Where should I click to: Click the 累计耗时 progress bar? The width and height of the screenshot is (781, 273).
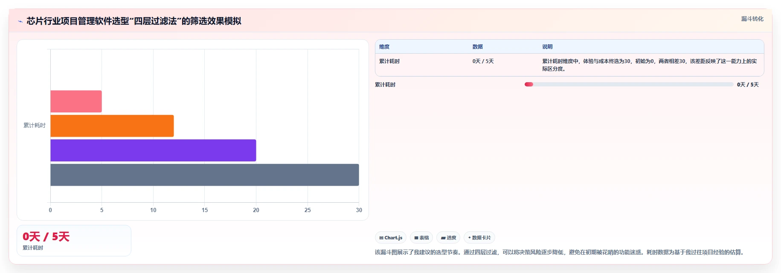pyautogui.click(x=629, y=84)
